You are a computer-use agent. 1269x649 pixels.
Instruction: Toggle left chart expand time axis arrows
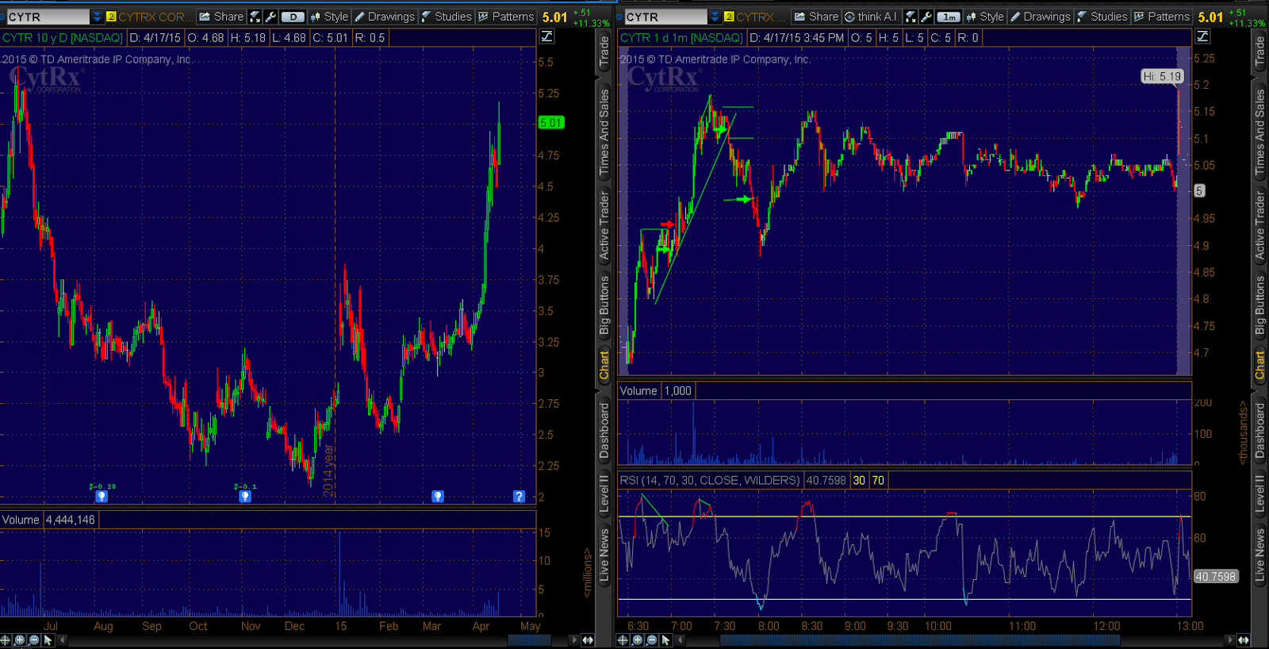coord(588,640)
